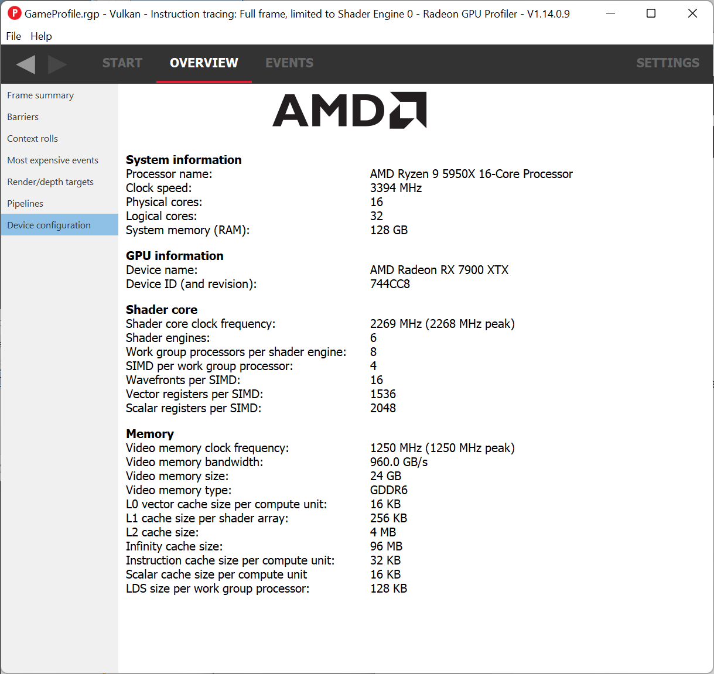Open Frame summary in sidebar

(x=59, y=95)
